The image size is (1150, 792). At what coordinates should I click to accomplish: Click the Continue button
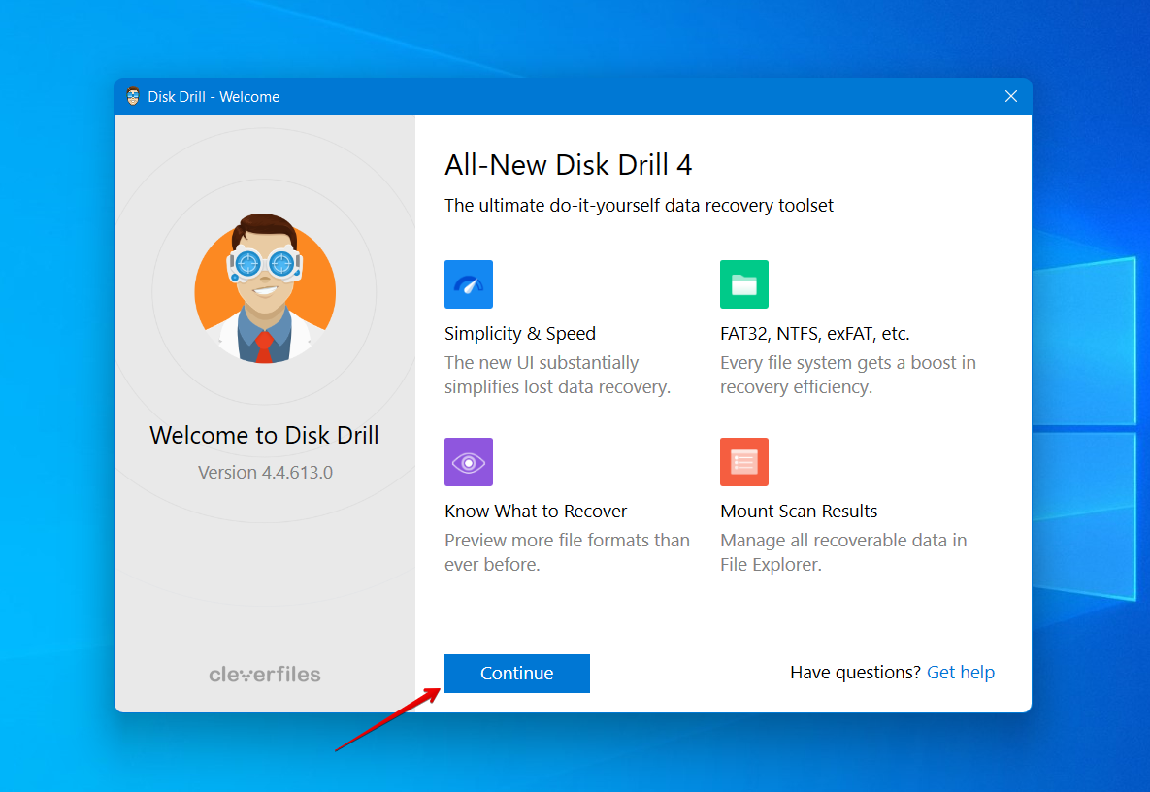pyautogui.click(x=516, y=673)
